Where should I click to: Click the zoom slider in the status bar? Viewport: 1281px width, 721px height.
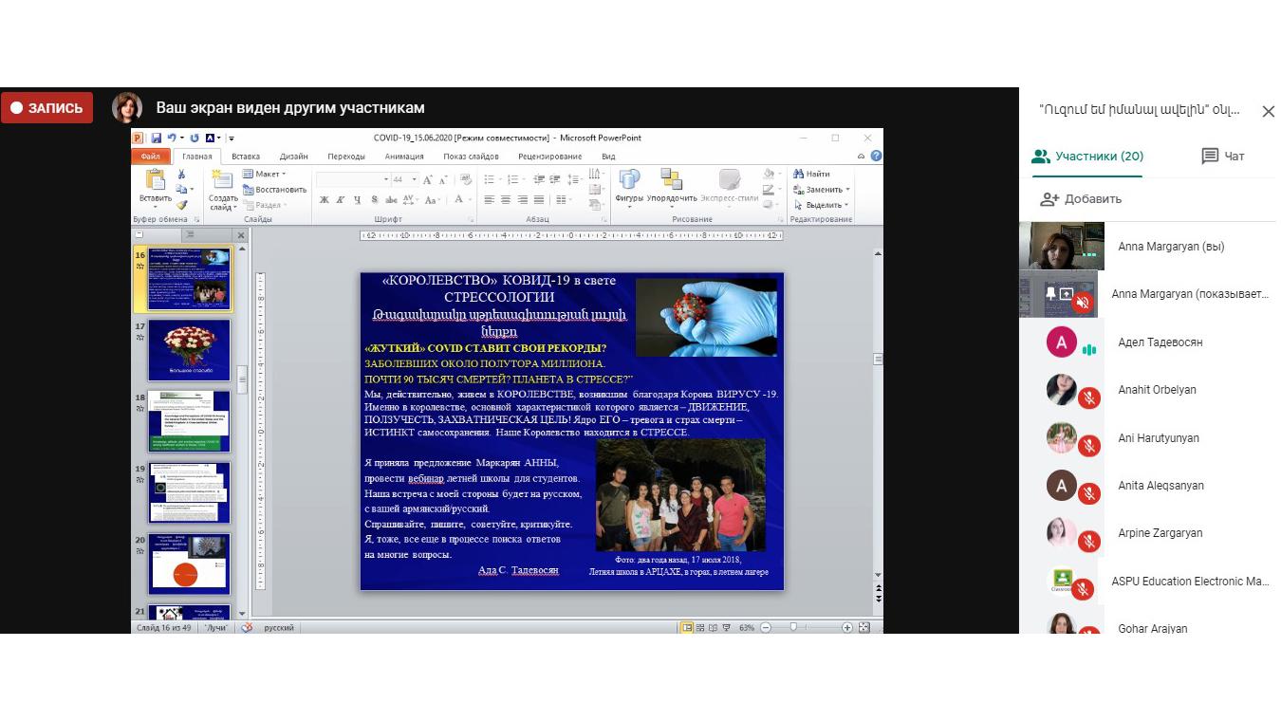click(793, 628)
